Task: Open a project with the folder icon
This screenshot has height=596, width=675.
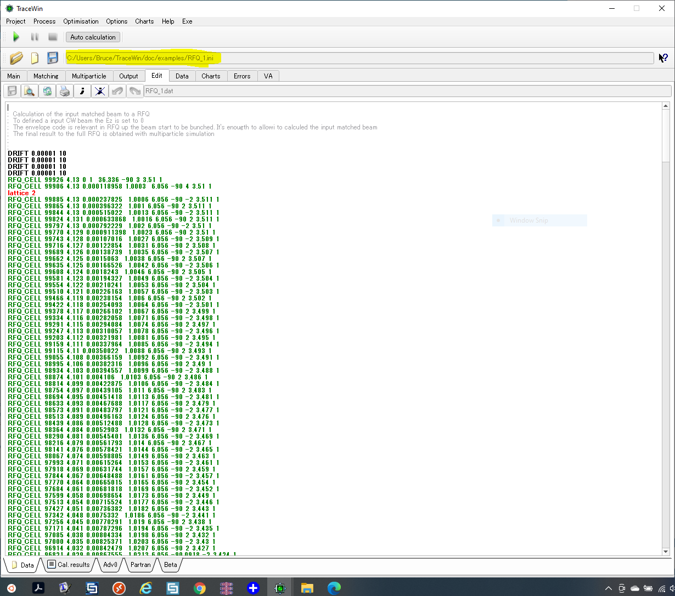Action: (16, 58)
